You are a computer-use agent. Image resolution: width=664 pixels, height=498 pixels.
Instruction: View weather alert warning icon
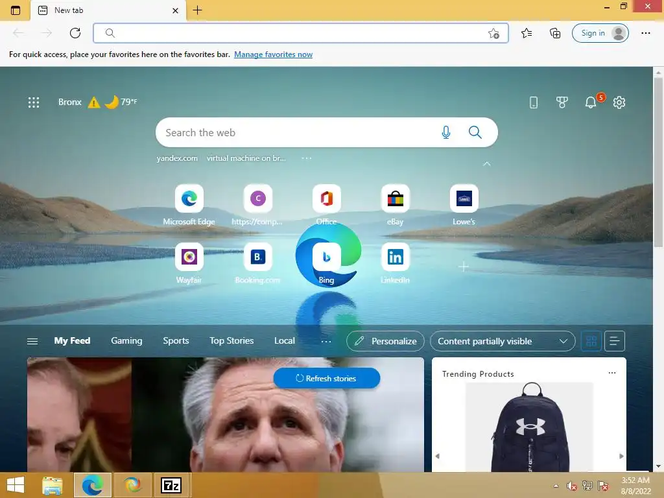point(93,102)
